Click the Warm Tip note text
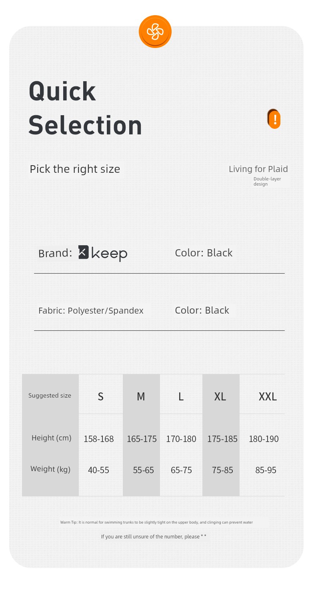316x600 pixels. (156, 522)
